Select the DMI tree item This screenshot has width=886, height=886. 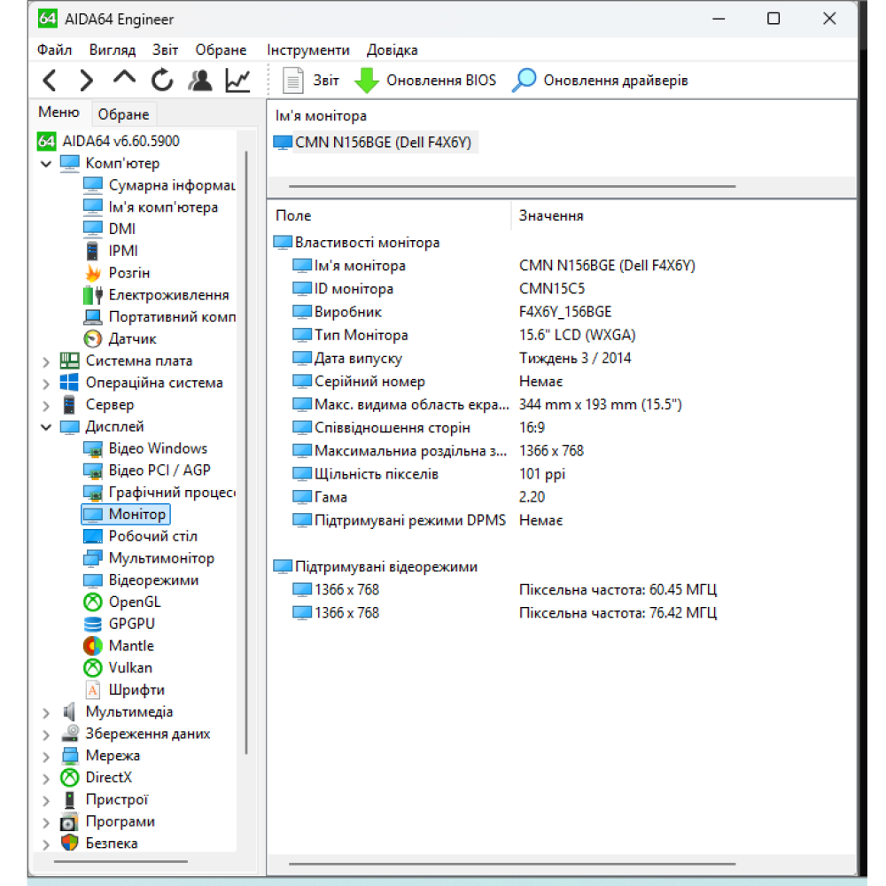click(110, 229)
